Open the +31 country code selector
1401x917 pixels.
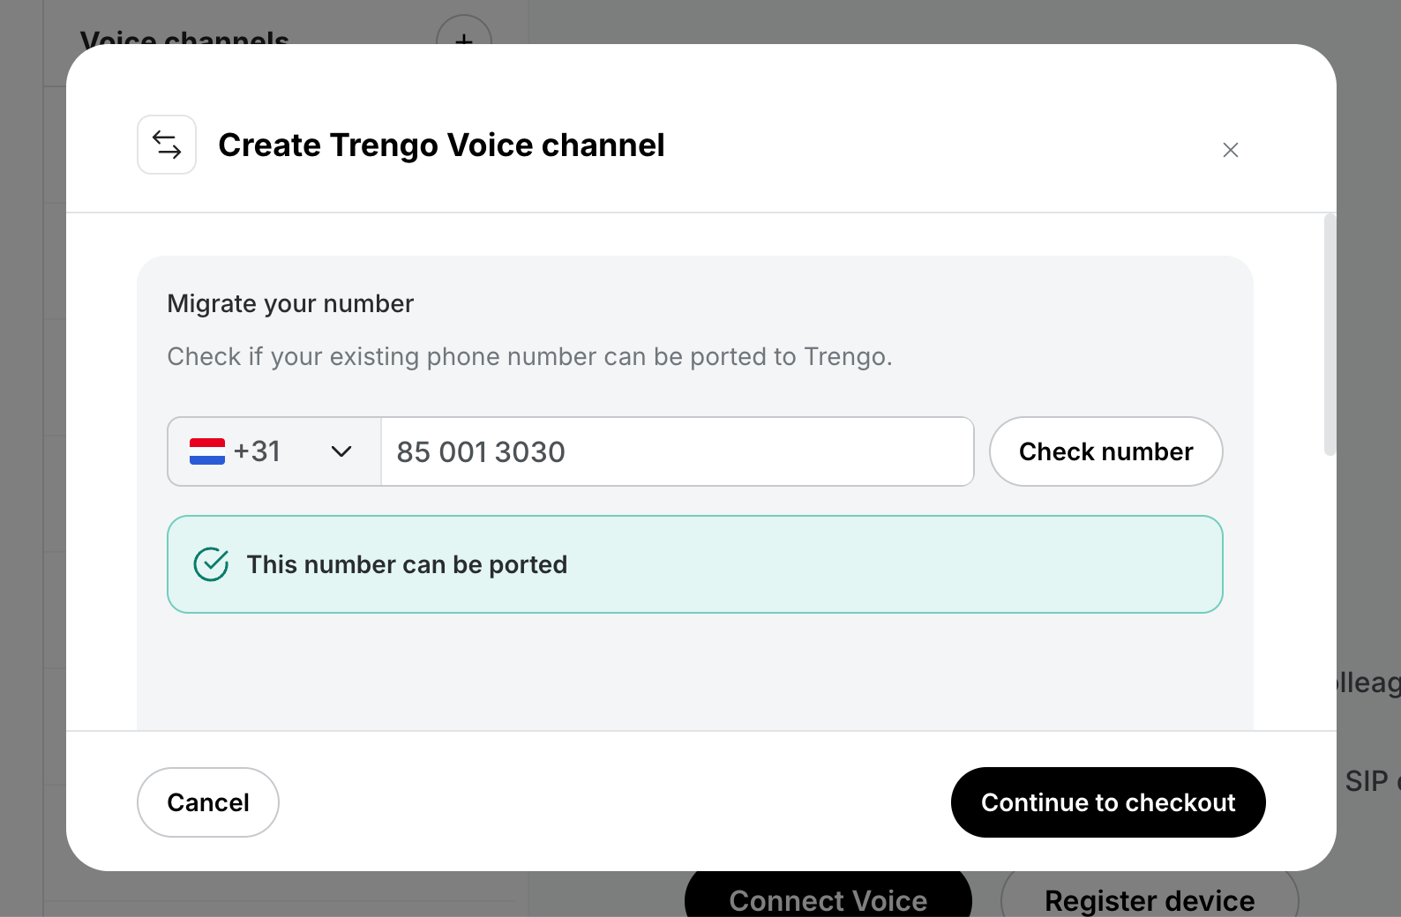pos(274,451)
